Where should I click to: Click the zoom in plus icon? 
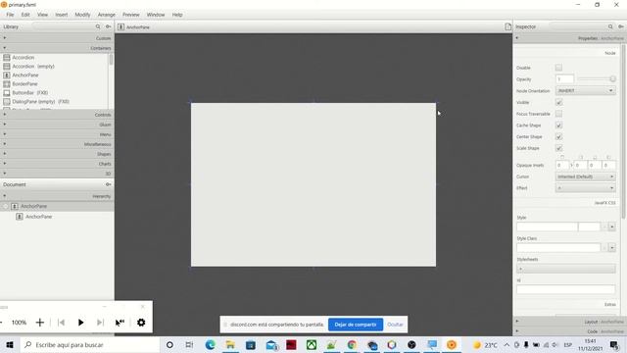(39, 323)
